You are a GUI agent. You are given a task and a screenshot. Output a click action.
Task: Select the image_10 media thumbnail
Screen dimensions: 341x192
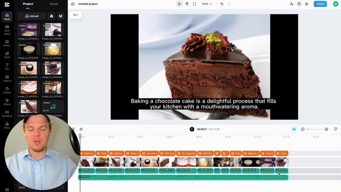[x=28, y=68]
